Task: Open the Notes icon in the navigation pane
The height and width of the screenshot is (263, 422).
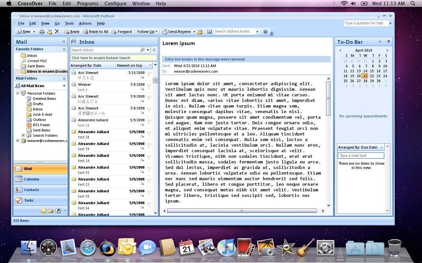Action: pos(44,211)
